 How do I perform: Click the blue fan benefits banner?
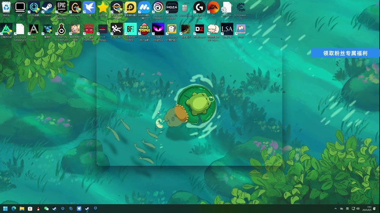345,53
